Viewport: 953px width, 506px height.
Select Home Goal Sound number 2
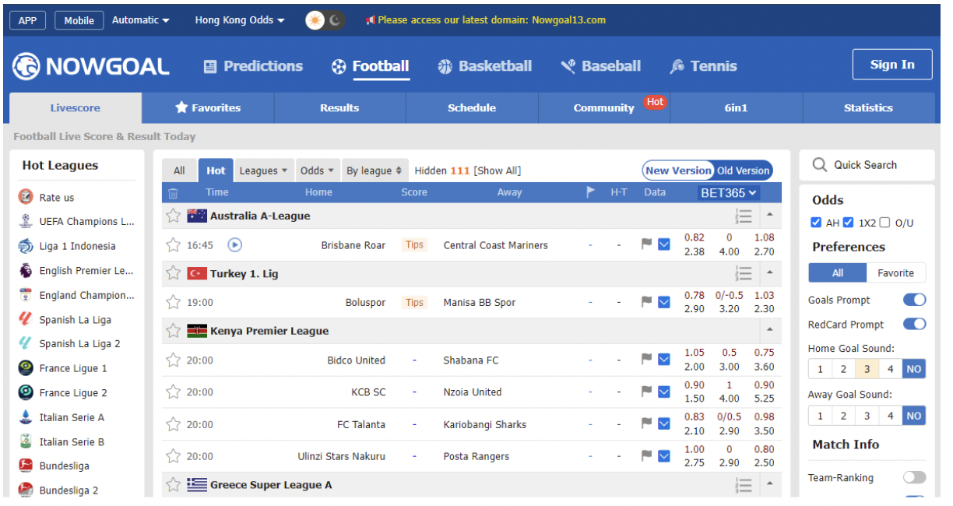pos(843,368)
